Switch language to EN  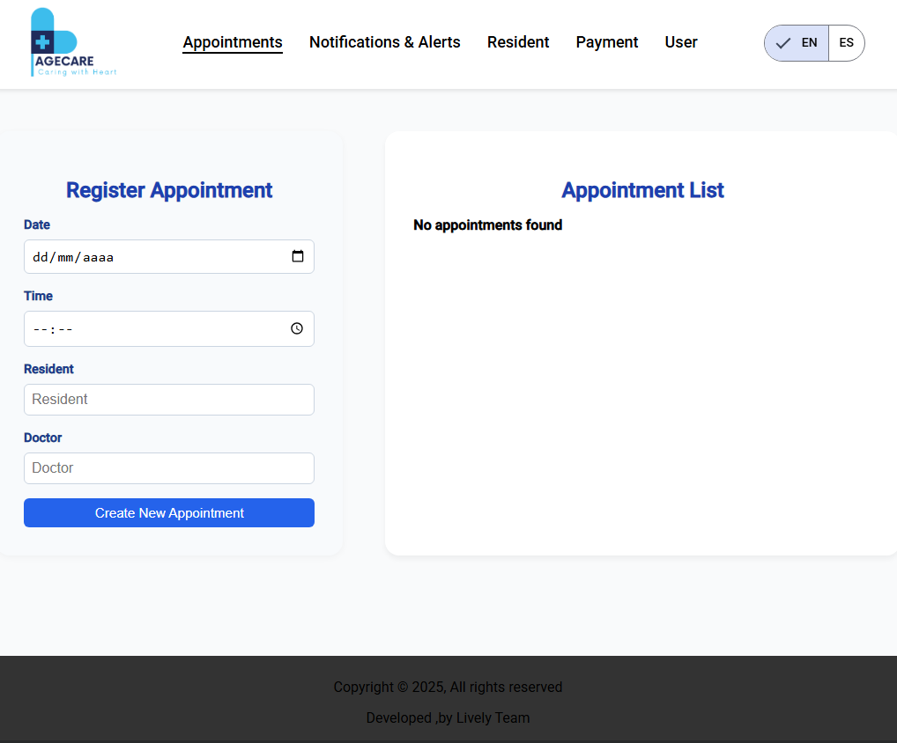click(x=797, y=43)
